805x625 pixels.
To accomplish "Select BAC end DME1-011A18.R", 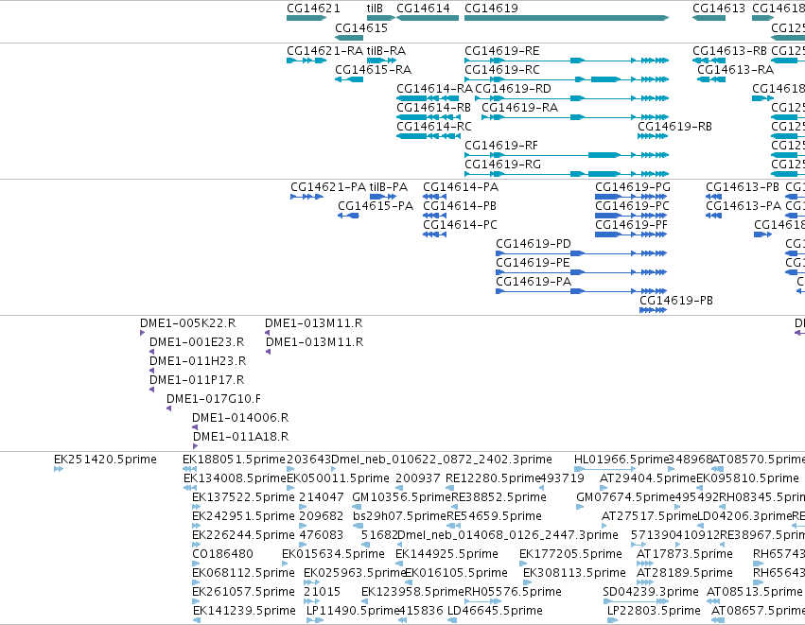I will 195,446.
